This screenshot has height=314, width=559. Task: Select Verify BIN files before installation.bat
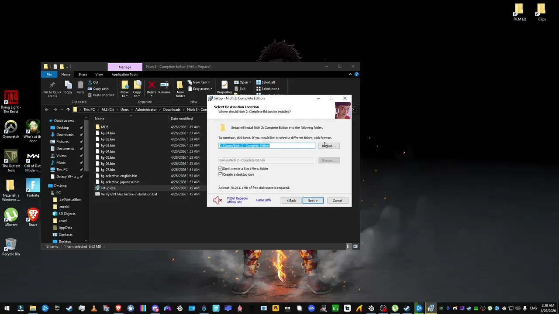pos(129,194)
